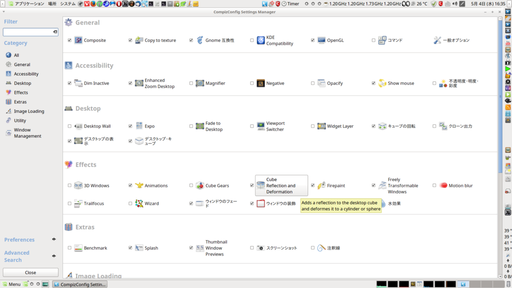This screenshot has height=288, width=512.
Task: Open the Firepaint plugin icon
Action: point(321,185)
